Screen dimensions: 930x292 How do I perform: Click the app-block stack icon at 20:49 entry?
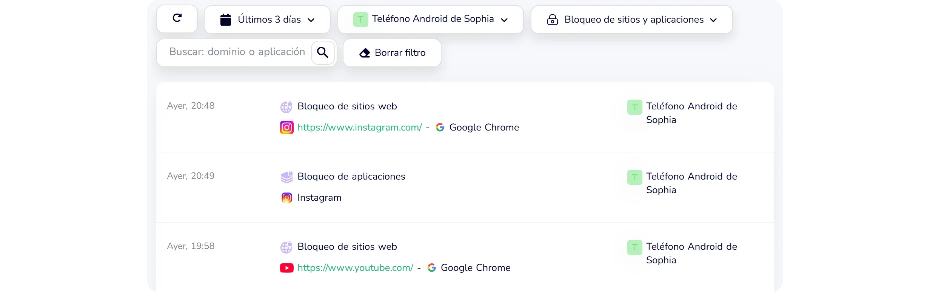pos(286,177)
